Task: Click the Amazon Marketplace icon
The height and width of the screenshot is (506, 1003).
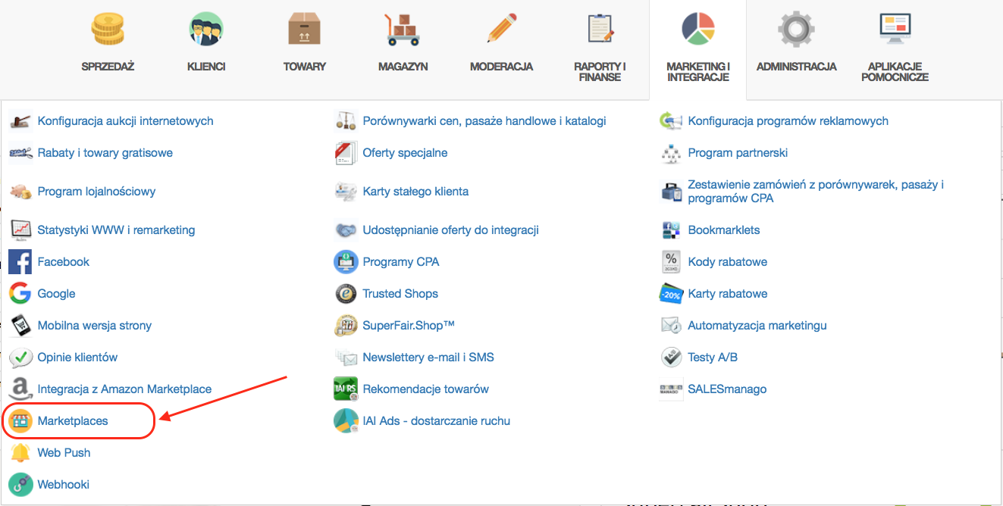Action: 20,389
